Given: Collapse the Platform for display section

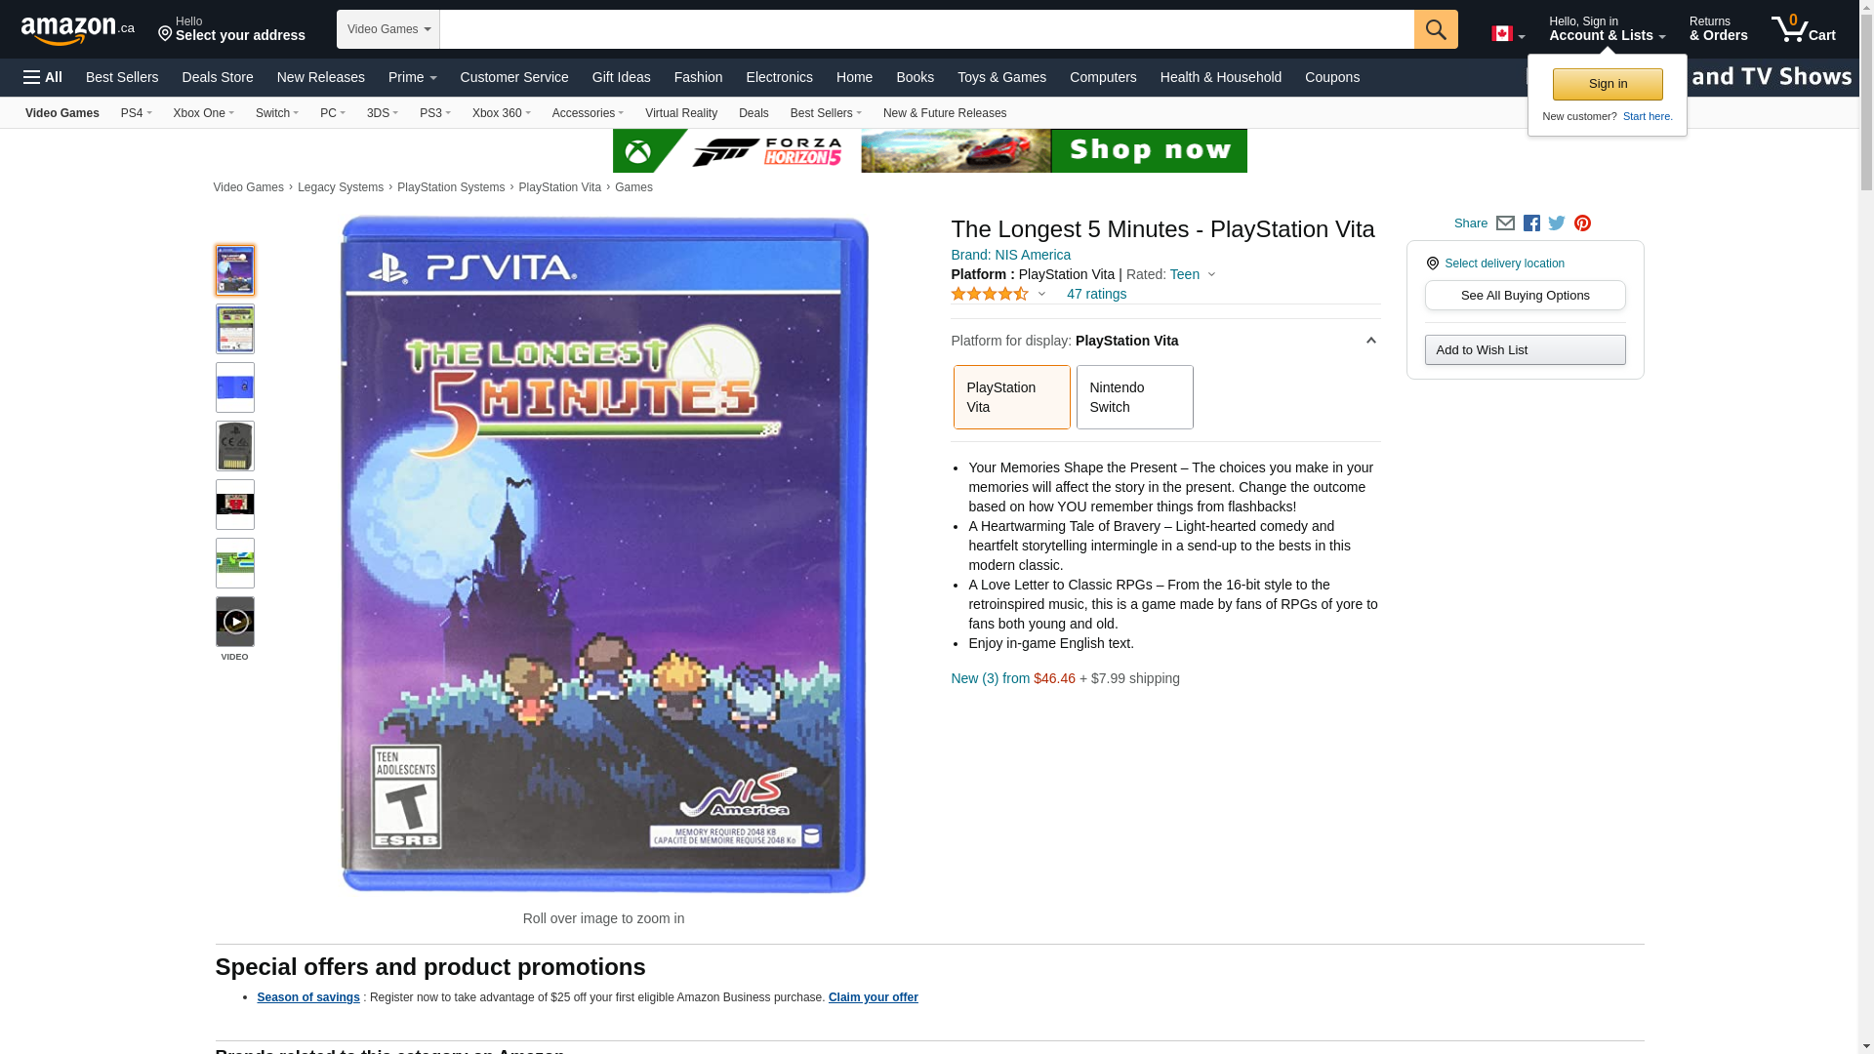Looking at the screenshot, I should point(1370,341).
